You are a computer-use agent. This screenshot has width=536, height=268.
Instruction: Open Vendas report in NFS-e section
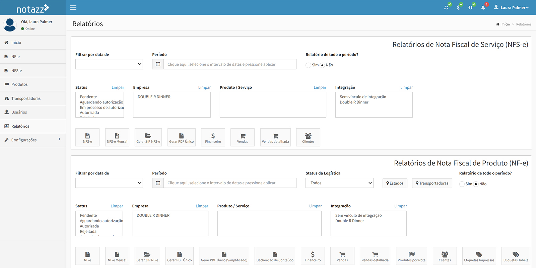point(243,137)
